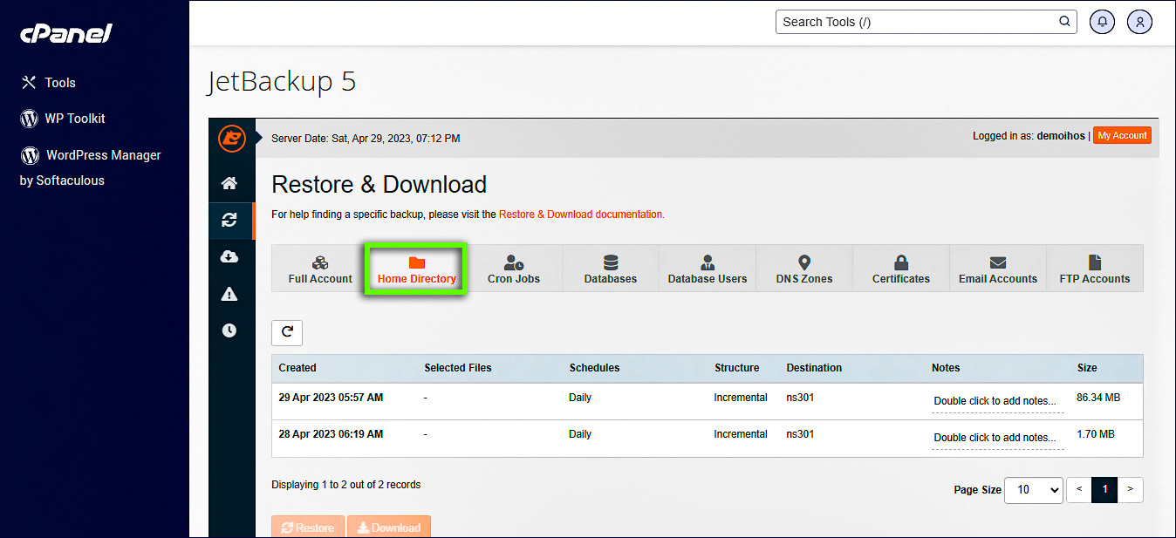Click the My Account button

click(1122, 135)
